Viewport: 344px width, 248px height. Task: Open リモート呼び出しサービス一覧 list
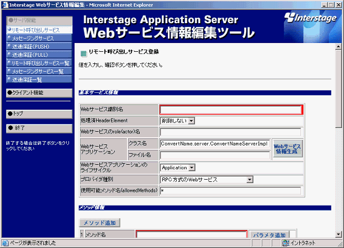click(39, 63)
